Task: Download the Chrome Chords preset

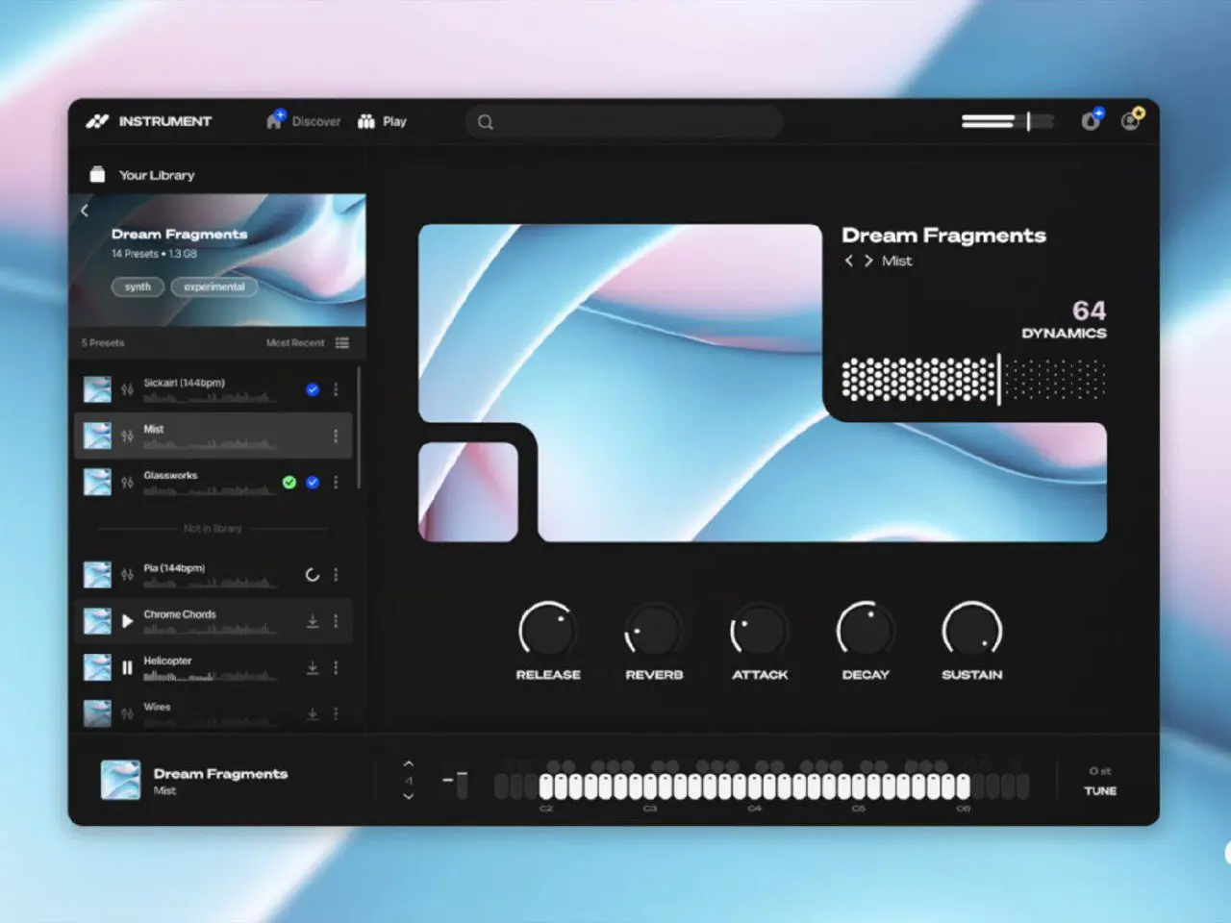Action: point(313,621)
